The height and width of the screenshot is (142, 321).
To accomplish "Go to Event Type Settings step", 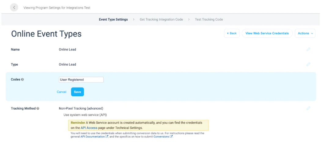I will (113, 19).
